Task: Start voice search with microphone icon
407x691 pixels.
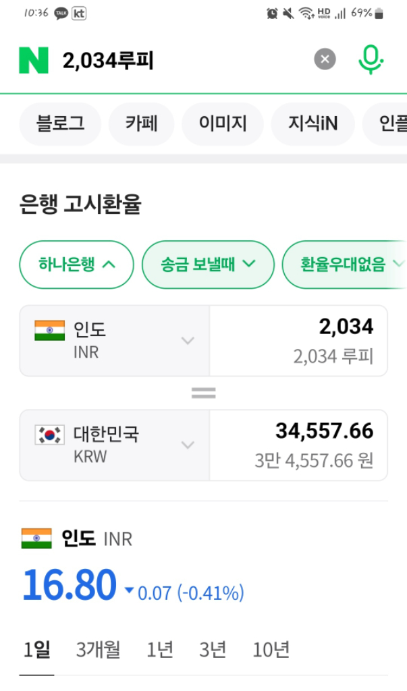Action: point(370,60)
